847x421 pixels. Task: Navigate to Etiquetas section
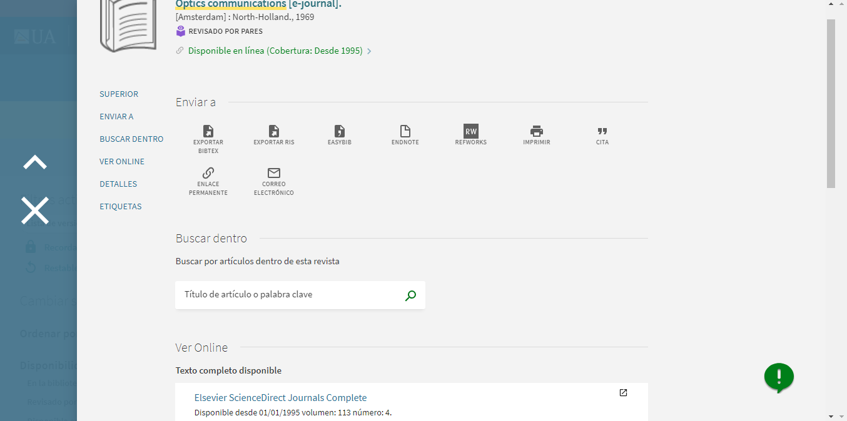pyautogui.click(x=121, y=207)
